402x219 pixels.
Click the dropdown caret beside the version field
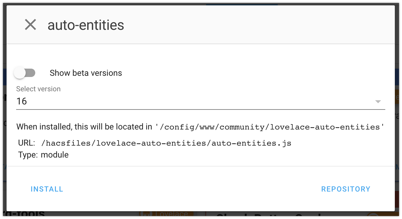coord(378,101)
